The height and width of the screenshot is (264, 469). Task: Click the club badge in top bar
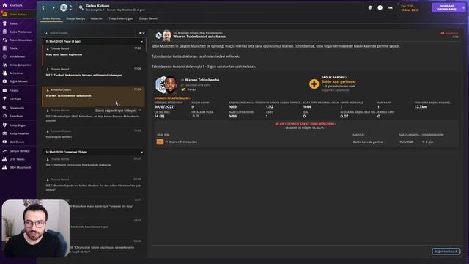pos(64,7)
